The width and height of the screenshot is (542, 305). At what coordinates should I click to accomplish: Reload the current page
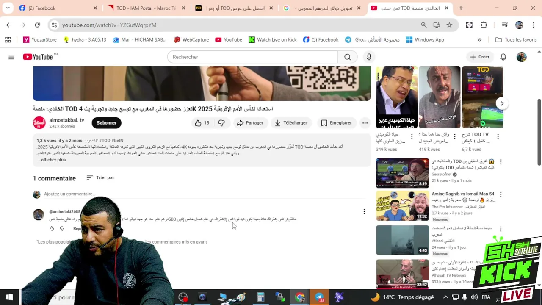(37, 25)
